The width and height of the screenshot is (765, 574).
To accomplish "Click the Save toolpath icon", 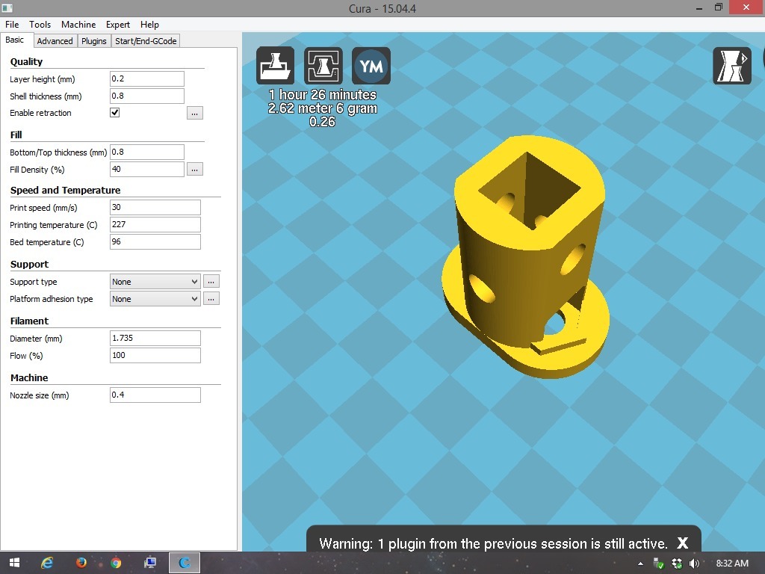I will [x=323, y=66].
